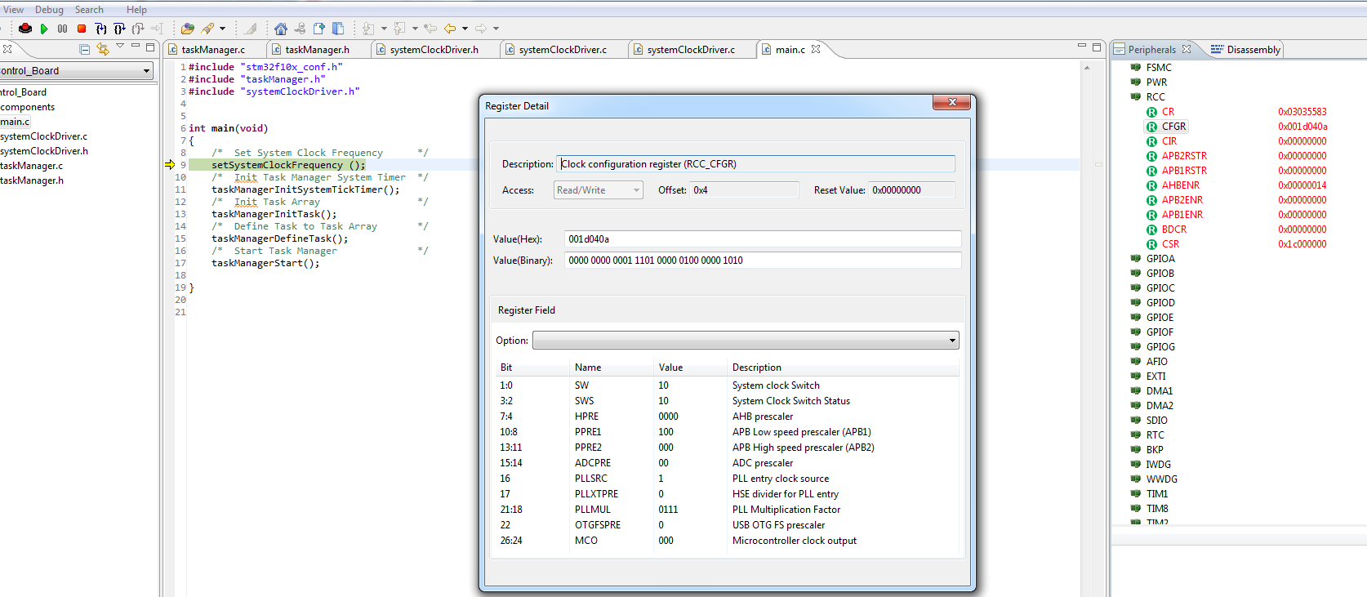1367x597 pixels.
Task: Toggle Link with Editor arrows icon
Action: click(x=102, y=49)
